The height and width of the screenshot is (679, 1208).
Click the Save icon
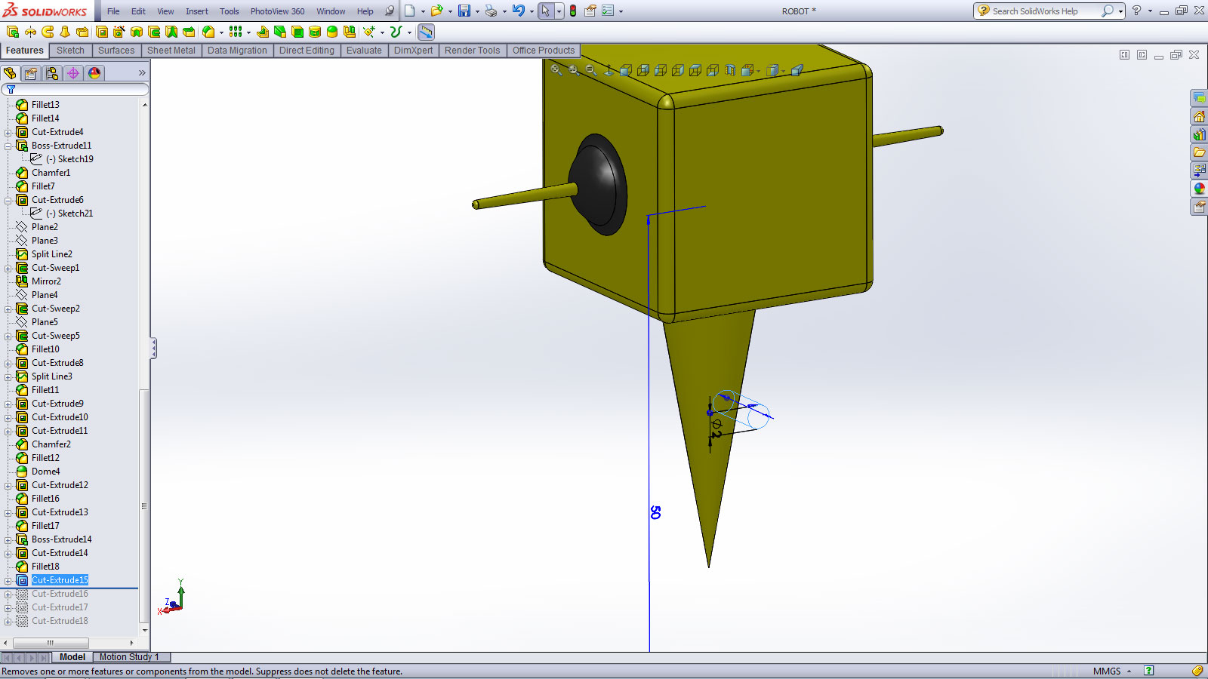click(464, 11)
